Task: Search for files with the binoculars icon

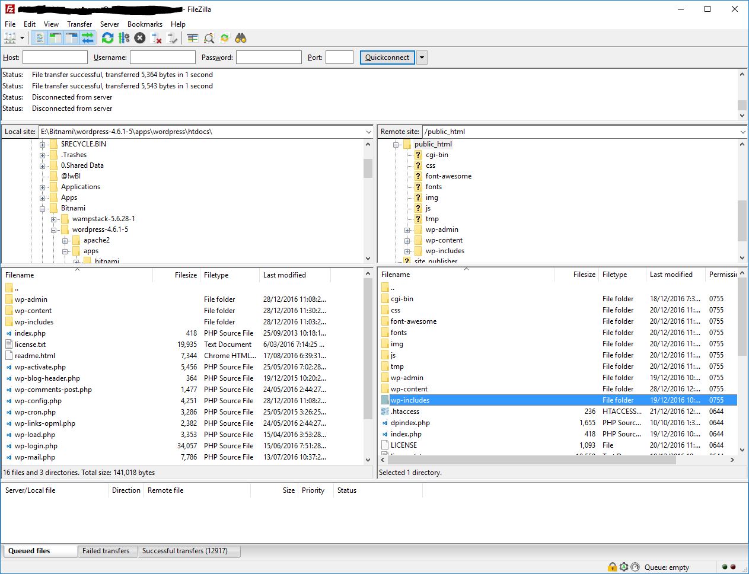Action: pyautogui.click(x=241, y=38)
